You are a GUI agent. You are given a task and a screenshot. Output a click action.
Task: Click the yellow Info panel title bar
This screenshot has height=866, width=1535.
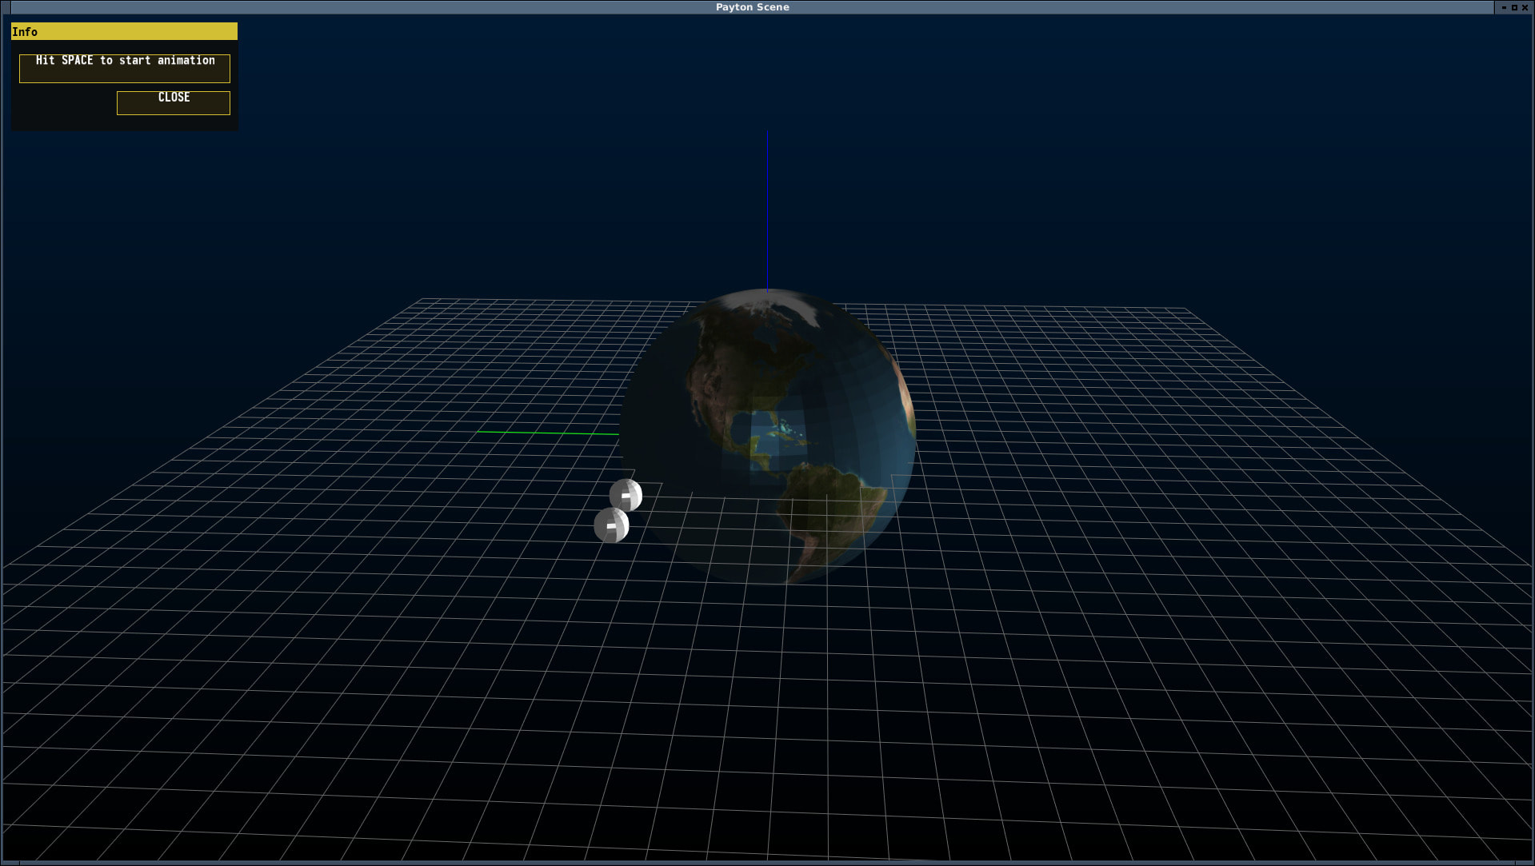pyautogui.click(x=124, y=31)
